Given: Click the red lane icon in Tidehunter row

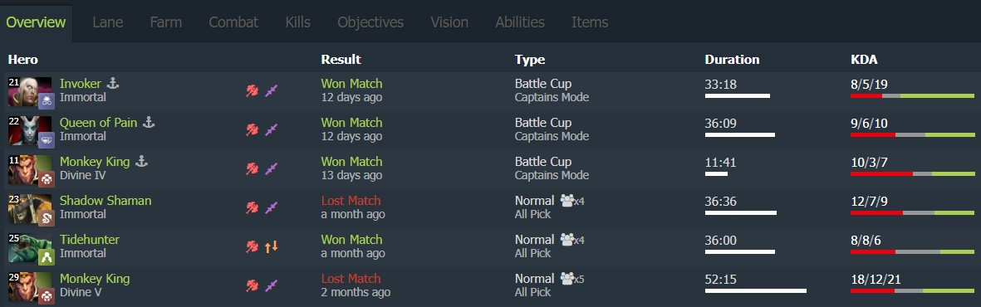Looking at the screenshot, I should (253, 246).
